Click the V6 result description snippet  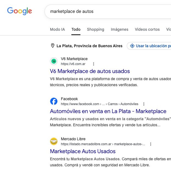[110, 82]
